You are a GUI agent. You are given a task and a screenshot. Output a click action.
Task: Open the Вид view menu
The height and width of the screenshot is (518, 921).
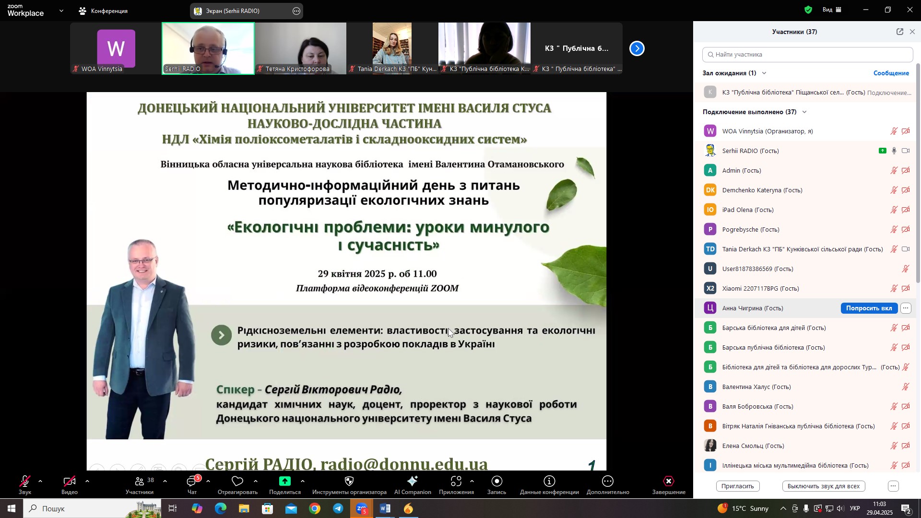pyautogui.click(x=832, y=10)
